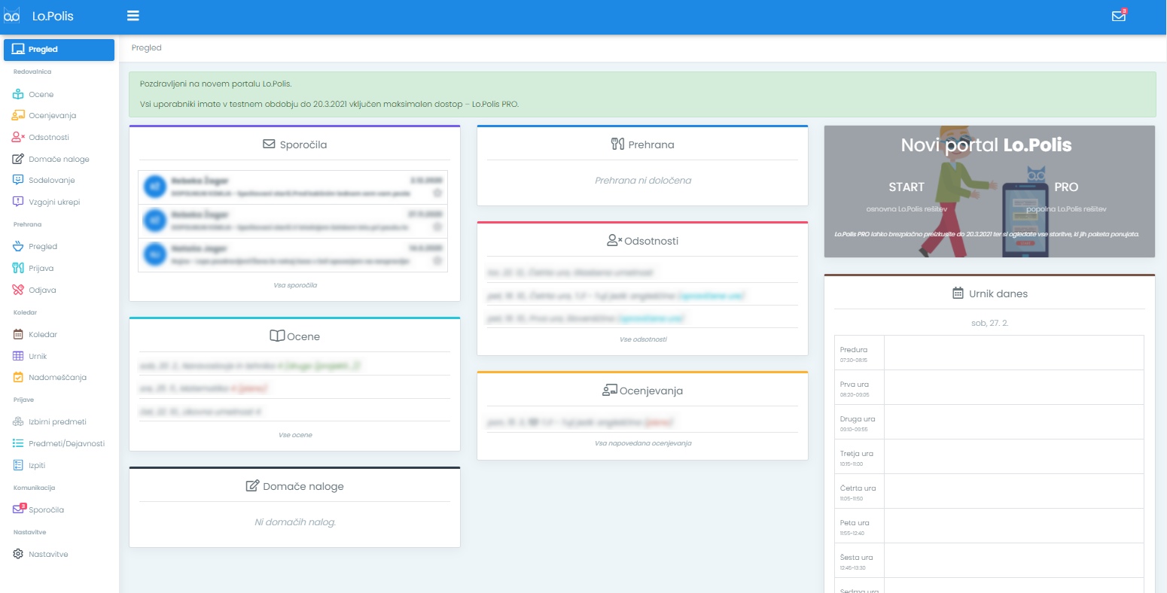Click the Vsa sporočila link

(295, 285)
